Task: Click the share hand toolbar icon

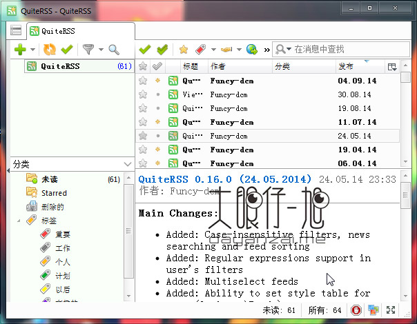Action: (x=226, y=50)
